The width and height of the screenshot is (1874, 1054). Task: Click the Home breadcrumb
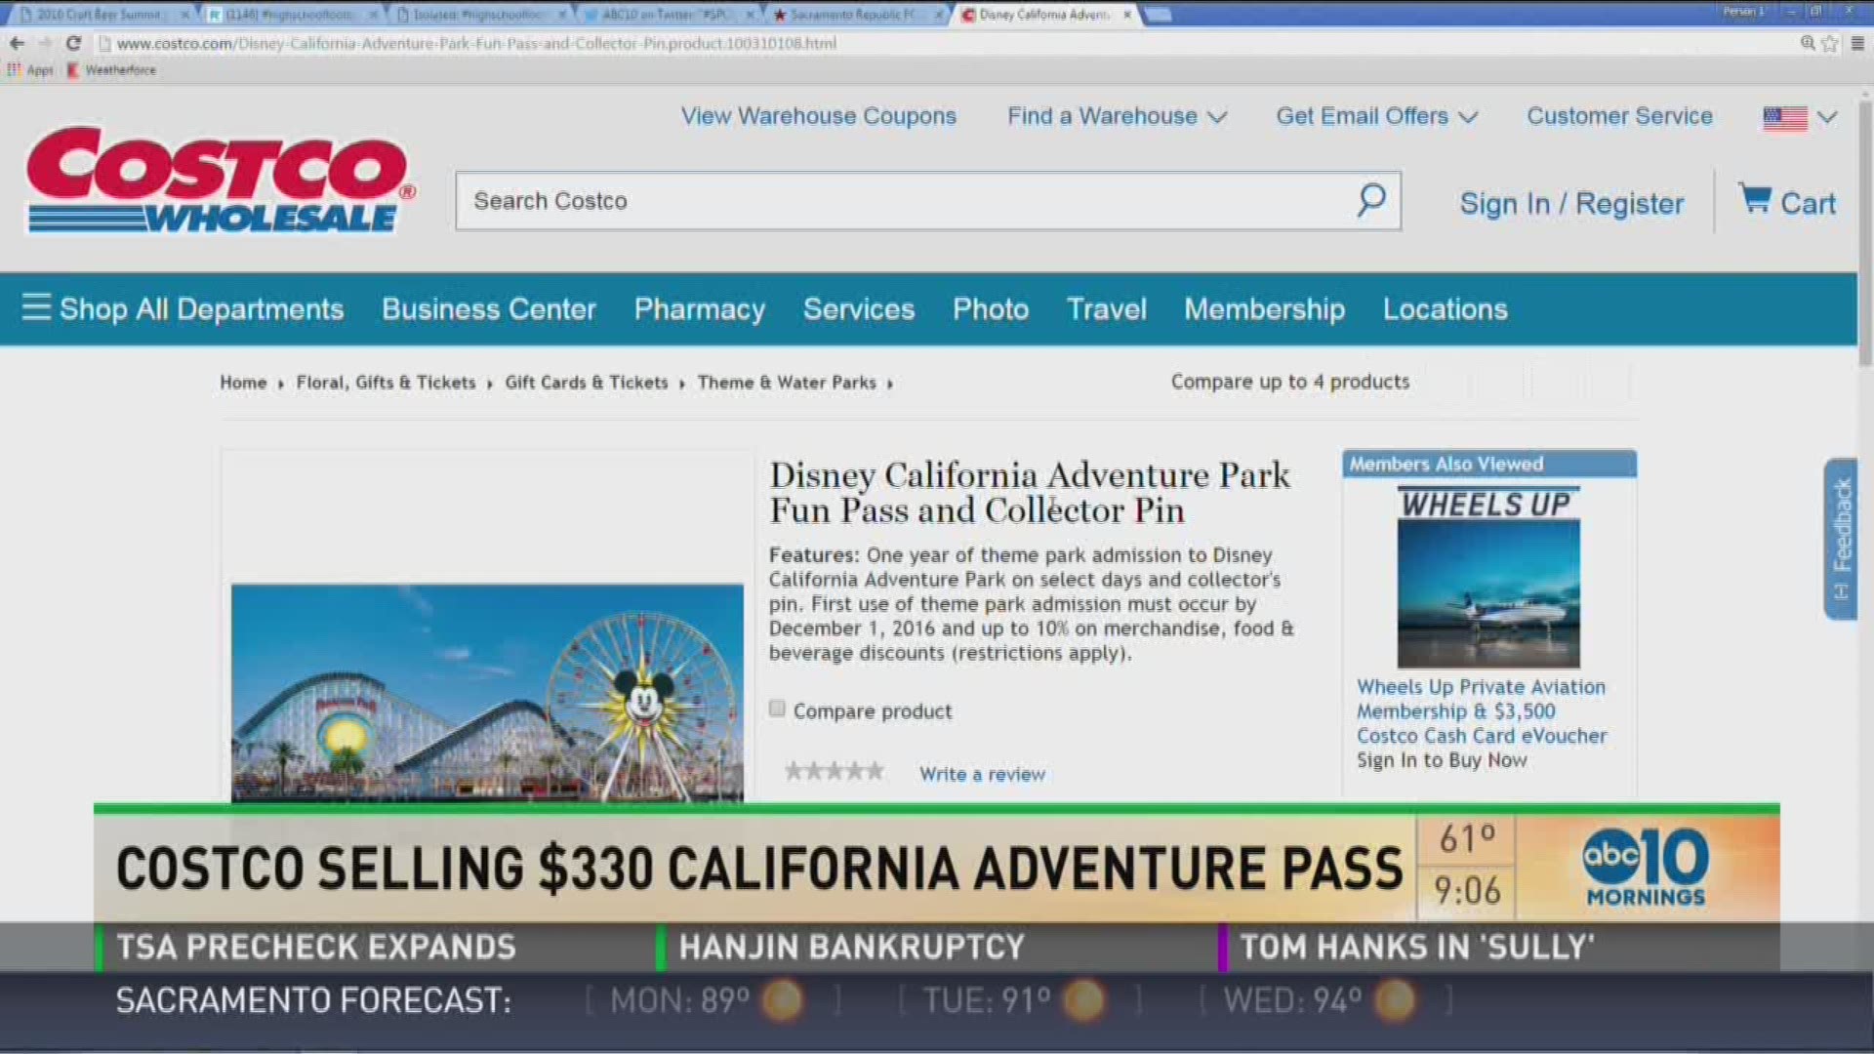(x=243, y=383)
